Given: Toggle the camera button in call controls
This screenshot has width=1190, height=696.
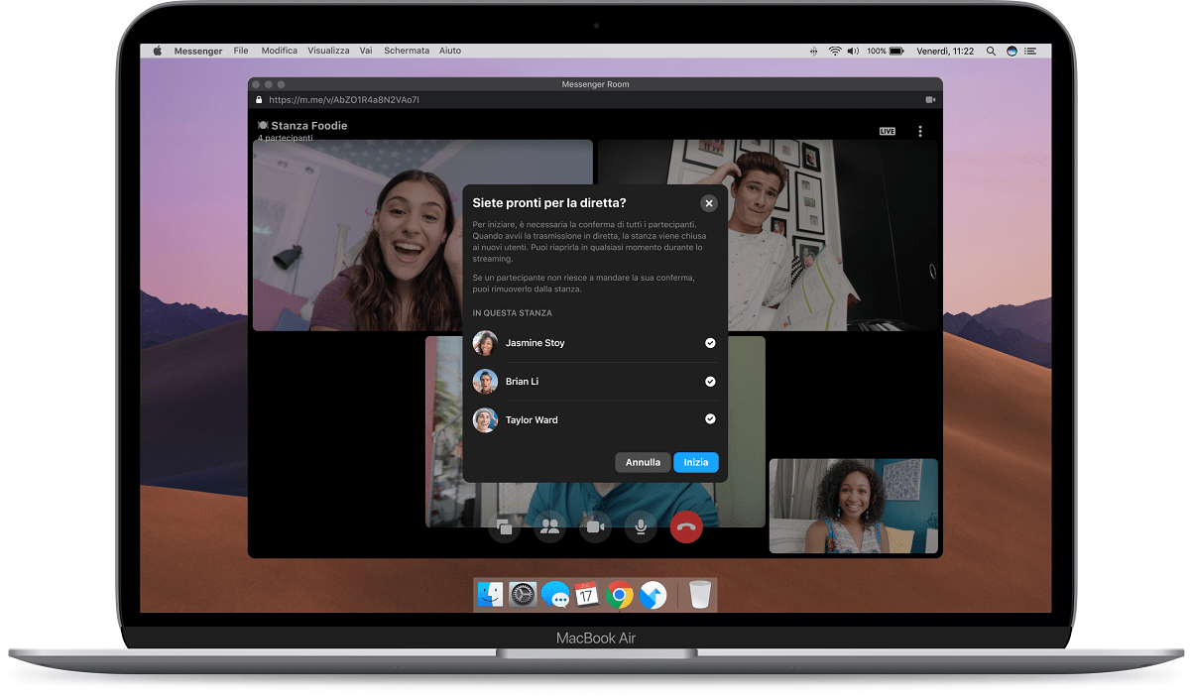Looking at the screenshot, I should click(595, 526).
